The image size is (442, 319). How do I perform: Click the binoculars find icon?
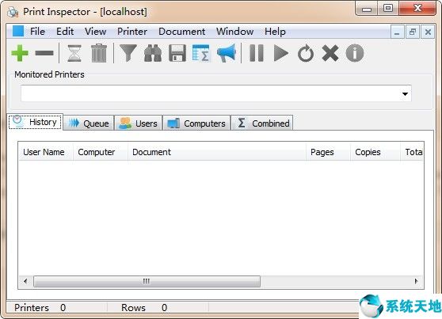[x=153, y=53]
